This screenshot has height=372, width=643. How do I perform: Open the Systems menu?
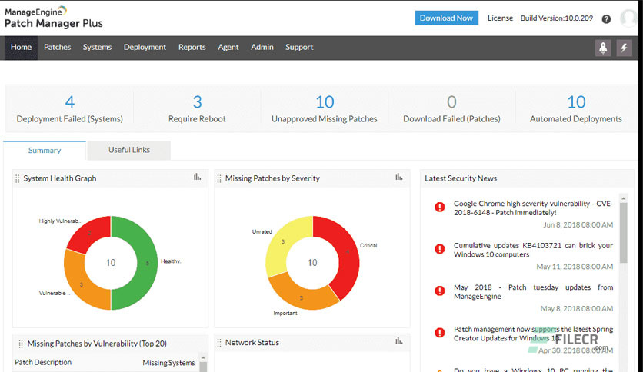[97, 48]
